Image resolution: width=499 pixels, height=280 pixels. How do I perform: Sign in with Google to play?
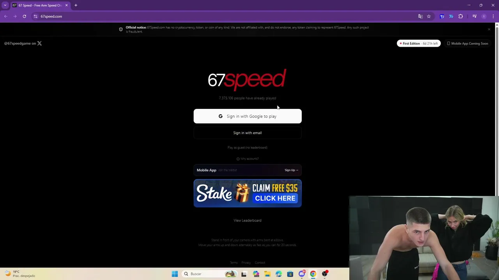(x=248, y=116)
